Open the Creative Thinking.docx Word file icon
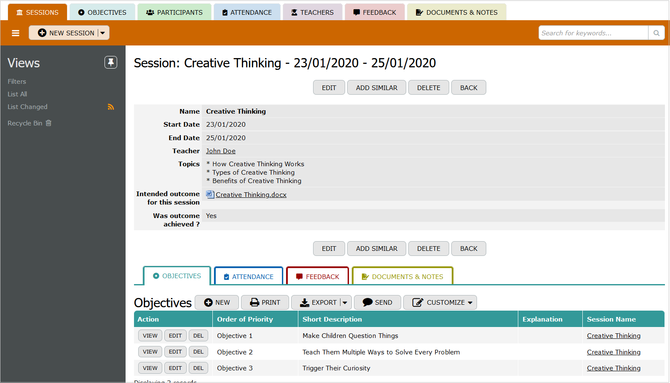Image resolution: width=670 pixels, height=383 pixels. [x=210, y=194]
